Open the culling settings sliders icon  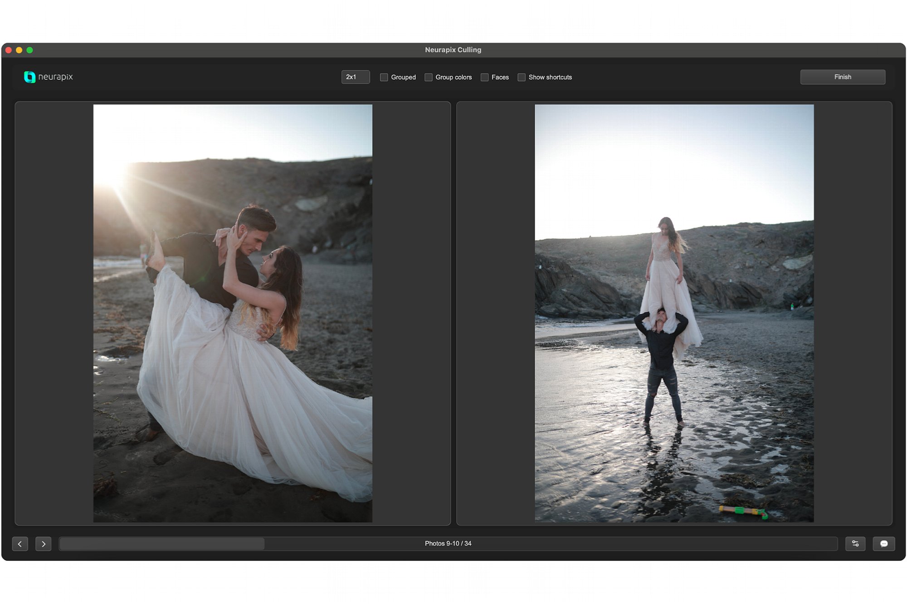coord(855,544)
